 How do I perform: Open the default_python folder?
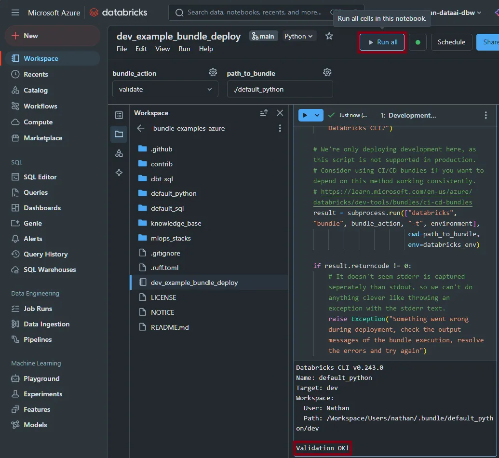pos(173,193)
